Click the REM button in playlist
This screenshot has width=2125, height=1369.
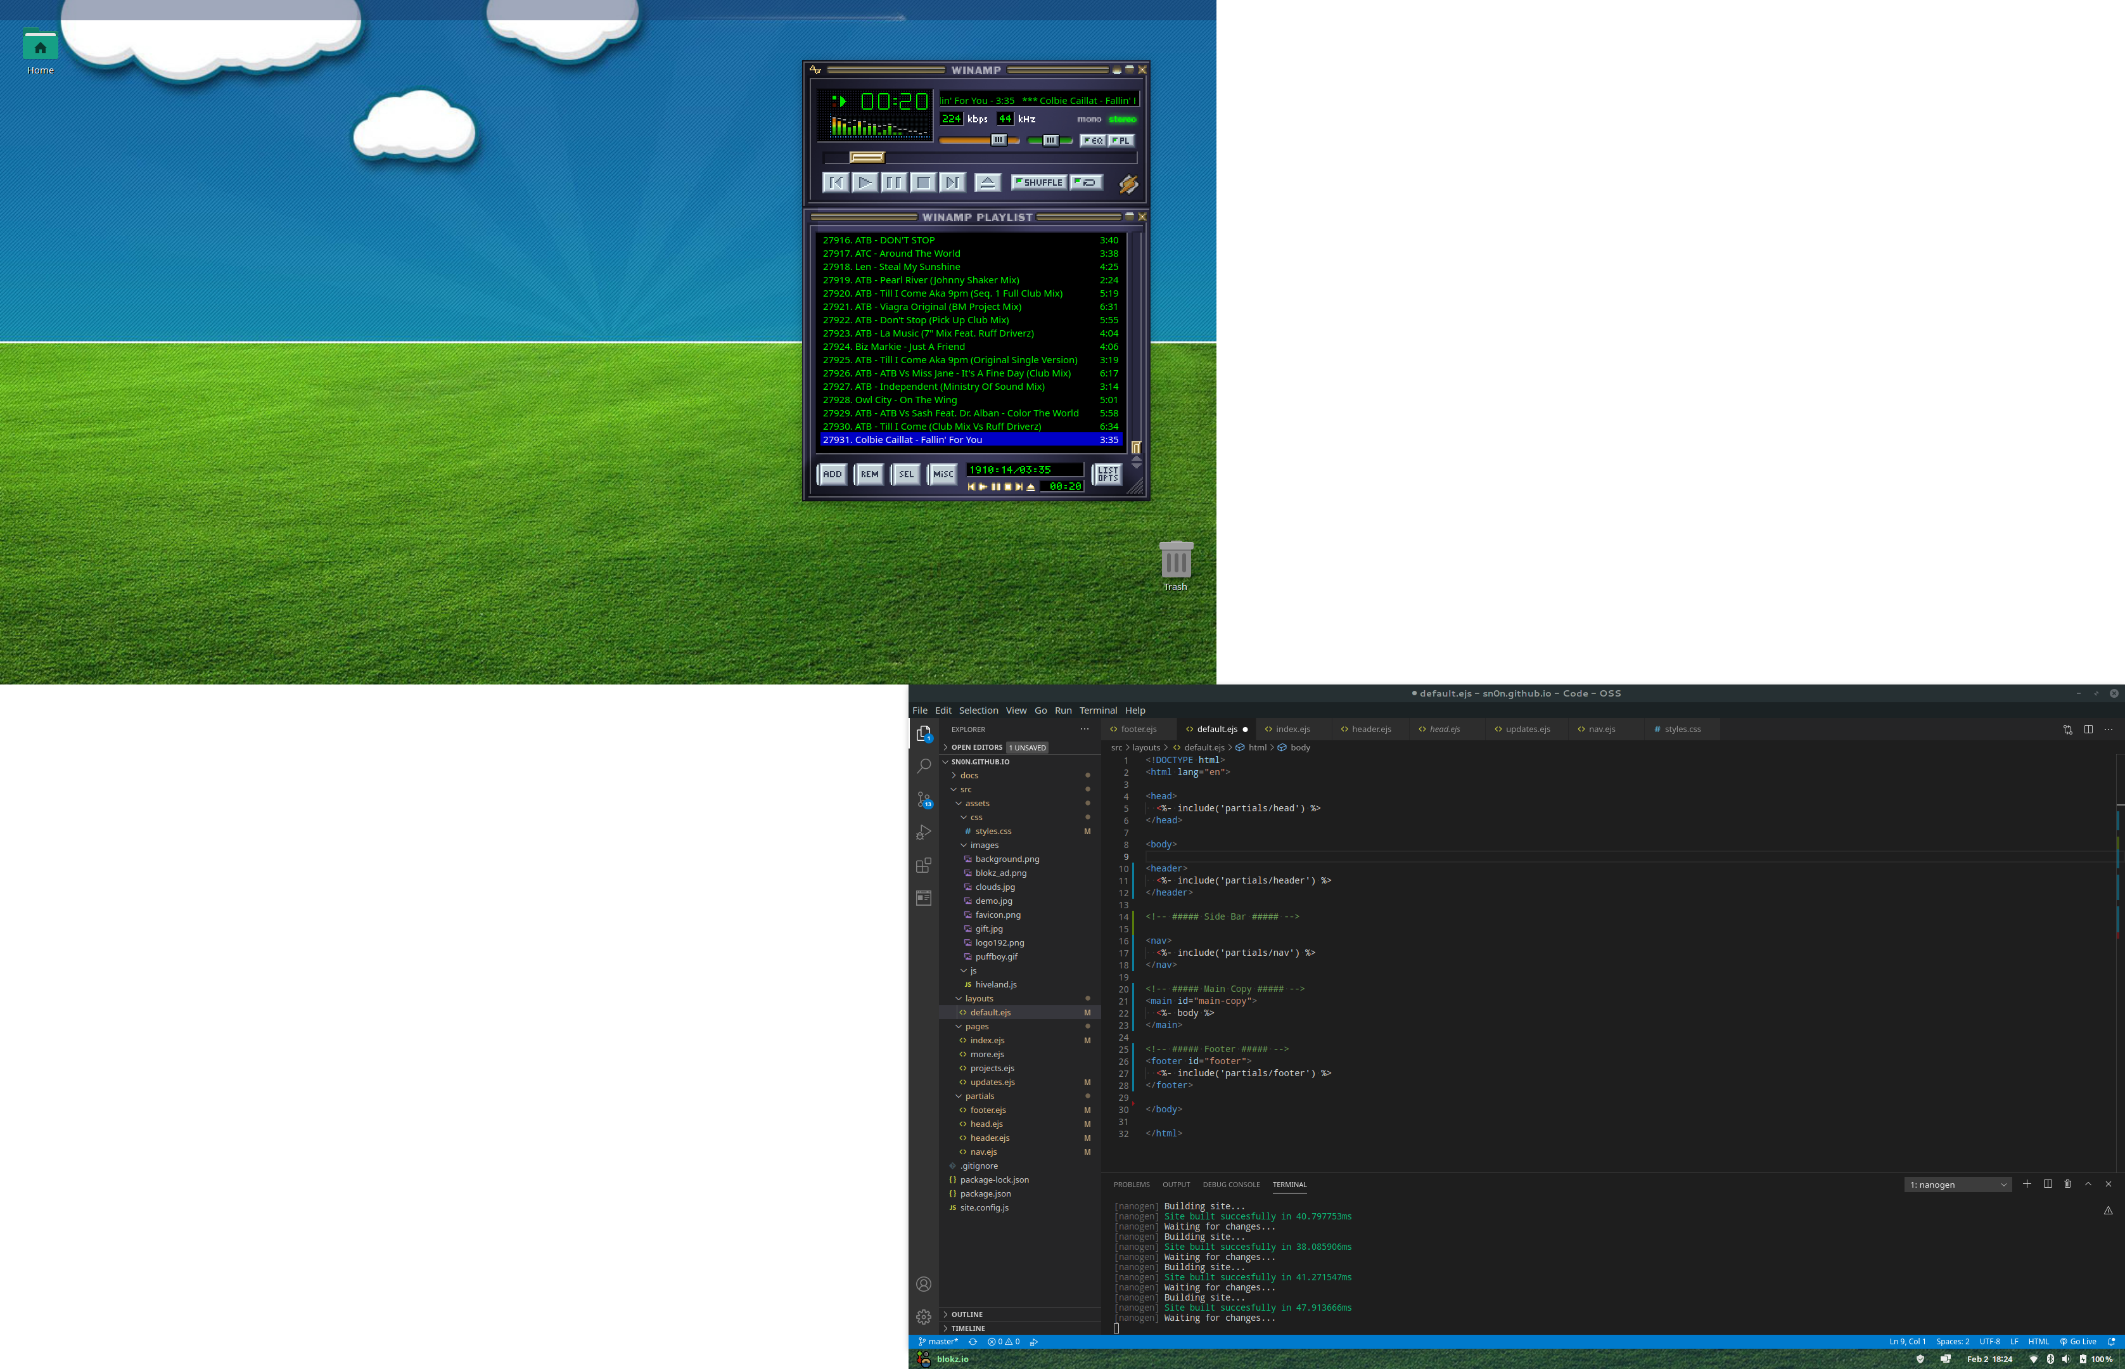(869, 474)
